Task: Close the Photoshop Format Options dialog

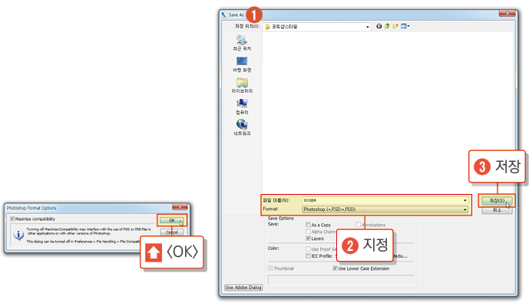Action: click(x=180, y=206)
